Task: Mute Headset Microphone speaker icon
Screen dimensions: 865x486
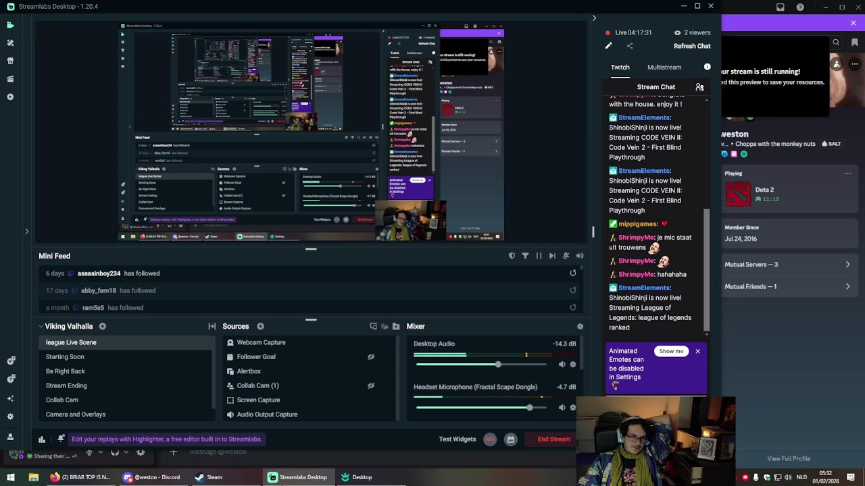Action: pos(562,407)
